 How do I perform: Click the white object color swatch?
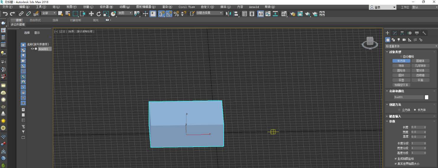[x=426, y=97]
